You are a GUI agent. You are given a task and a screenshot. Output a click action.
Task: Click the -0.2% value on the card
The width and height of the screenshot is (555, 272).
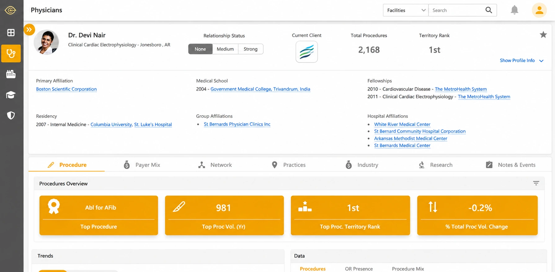tap(480, 208)
